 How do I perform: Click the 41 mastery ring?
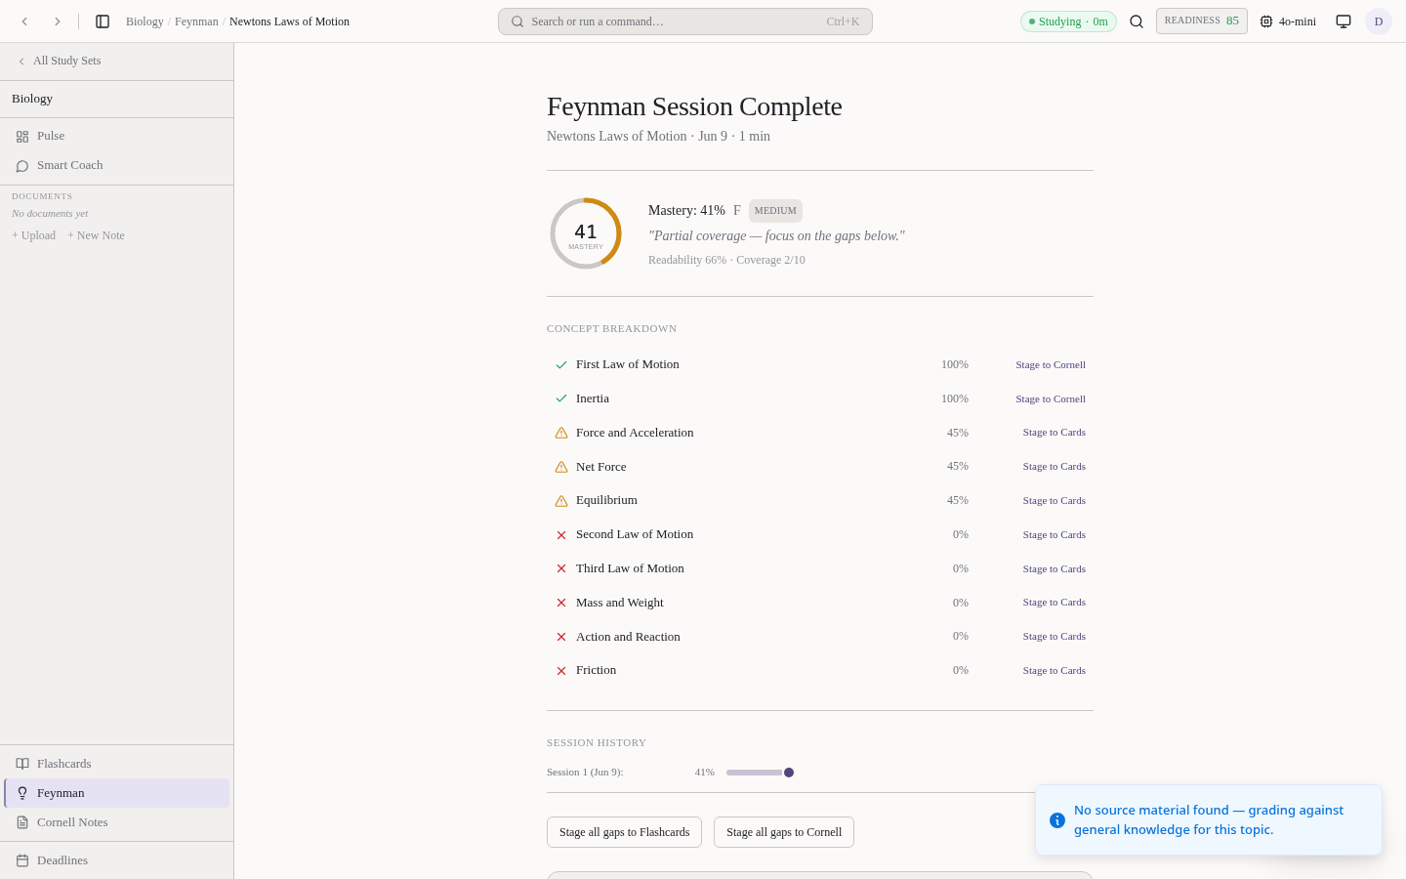[x=586, y=233]
